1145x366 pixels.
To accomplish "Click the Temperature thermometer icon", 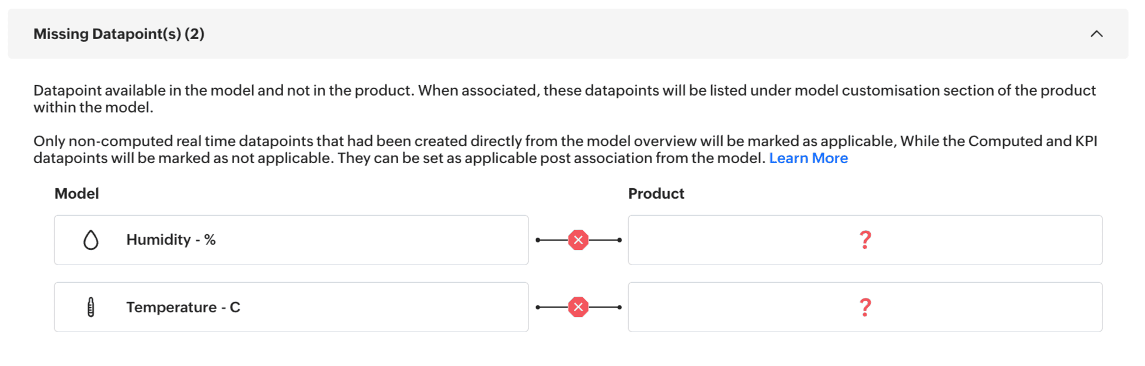I will pyautogui.click(x=91, y=307).
